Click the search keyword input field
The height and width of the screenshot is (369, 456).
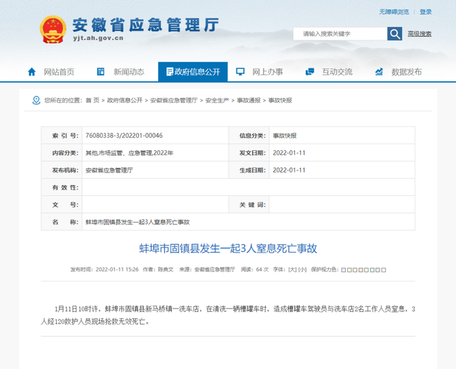(340, 34)
